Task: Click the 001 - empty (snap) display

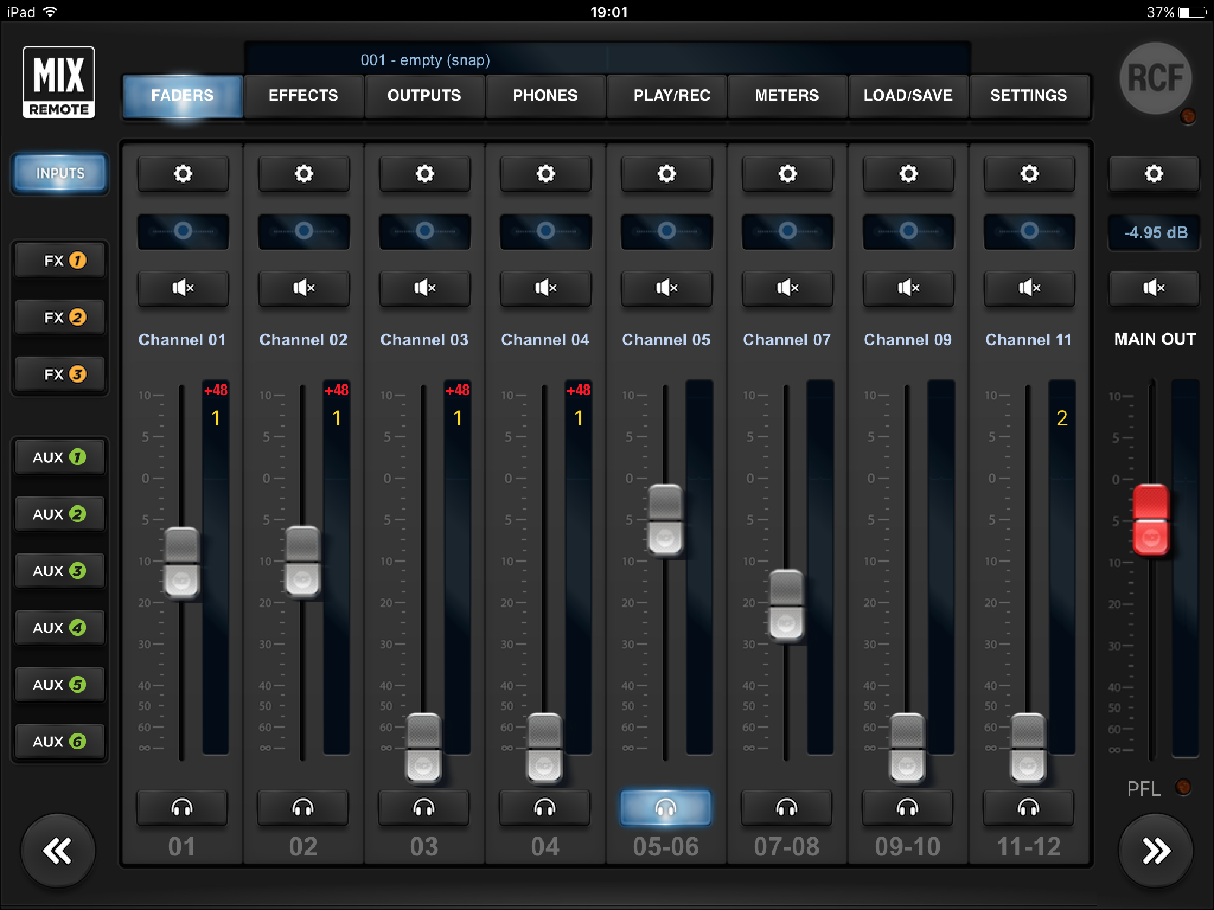Action: pos(607,59)
